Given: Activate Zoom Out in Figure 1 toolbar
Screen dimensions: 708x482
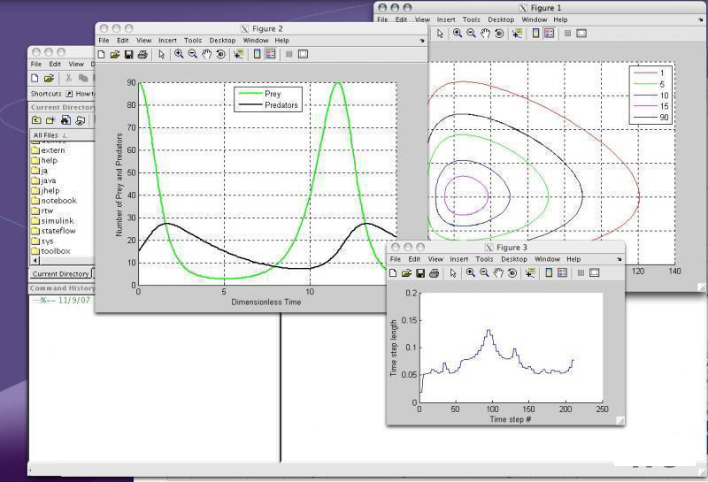Looking at the screenshot, I should point(472,34).
